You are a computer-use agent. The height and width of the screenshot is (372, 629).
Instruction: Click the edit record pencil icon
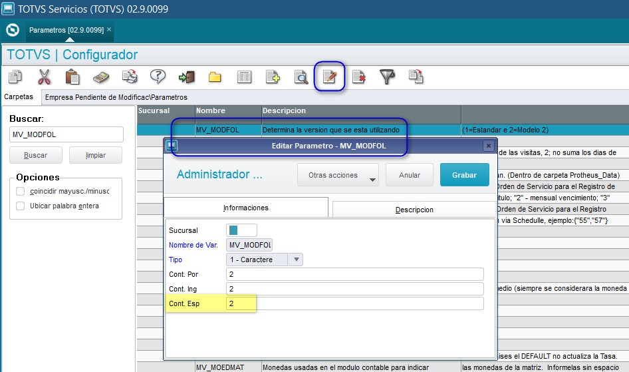coord(330,77)
